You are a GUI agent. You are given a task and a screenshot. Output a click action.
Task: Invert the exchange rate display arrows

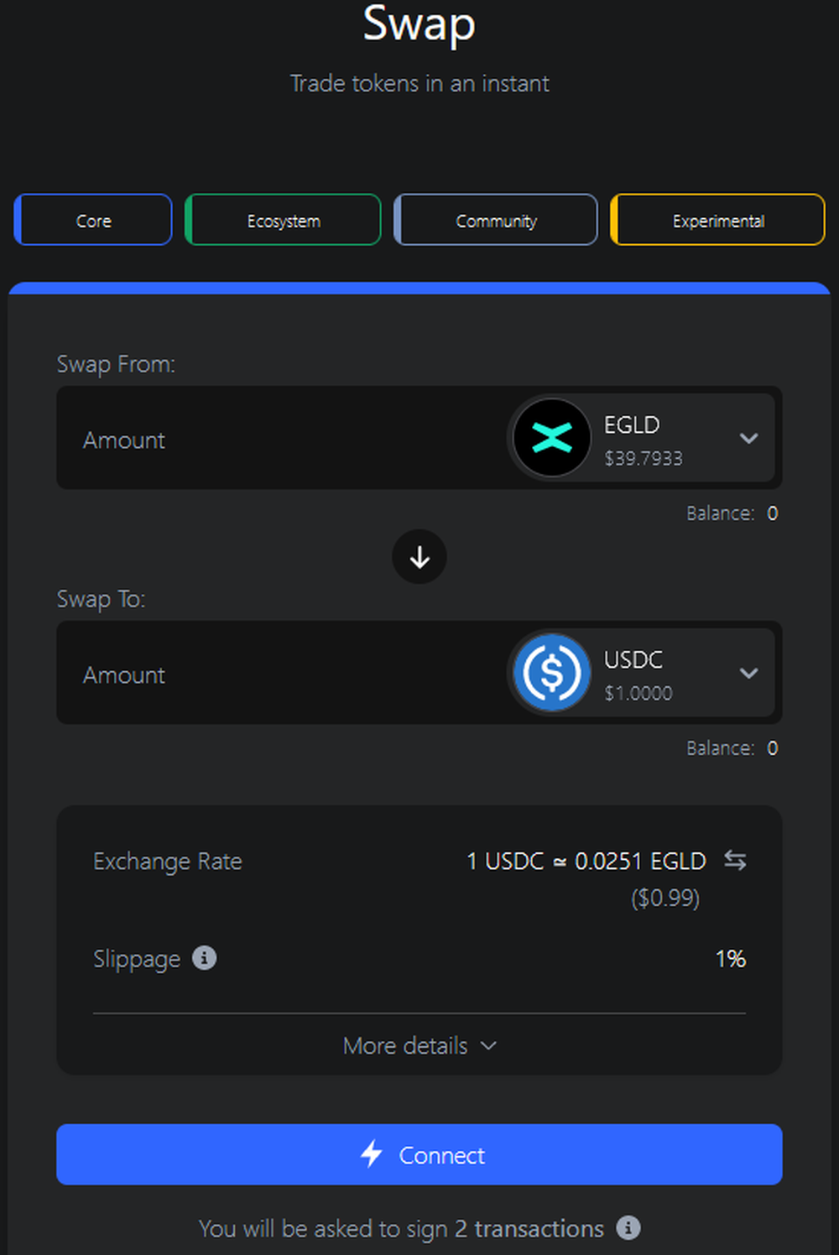(x=735, y=861)
